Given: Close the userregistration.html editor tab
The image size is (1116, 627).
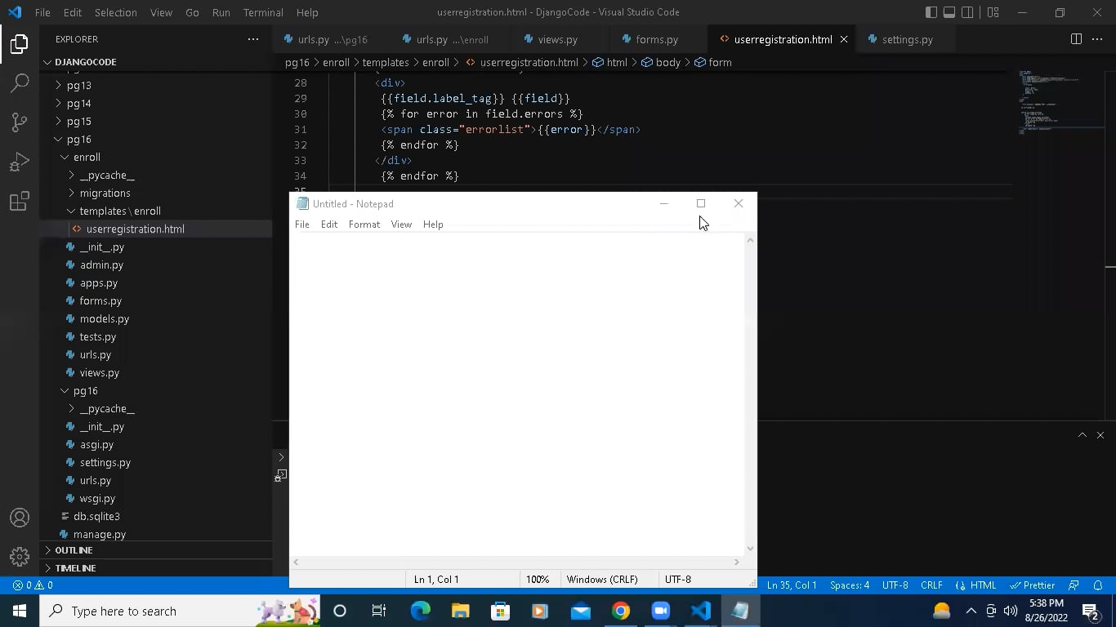Looking at the screenshot, I should click(x=844, y=39).
